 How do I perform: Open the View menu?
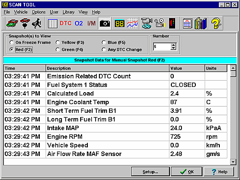click(x=83, y=12)
